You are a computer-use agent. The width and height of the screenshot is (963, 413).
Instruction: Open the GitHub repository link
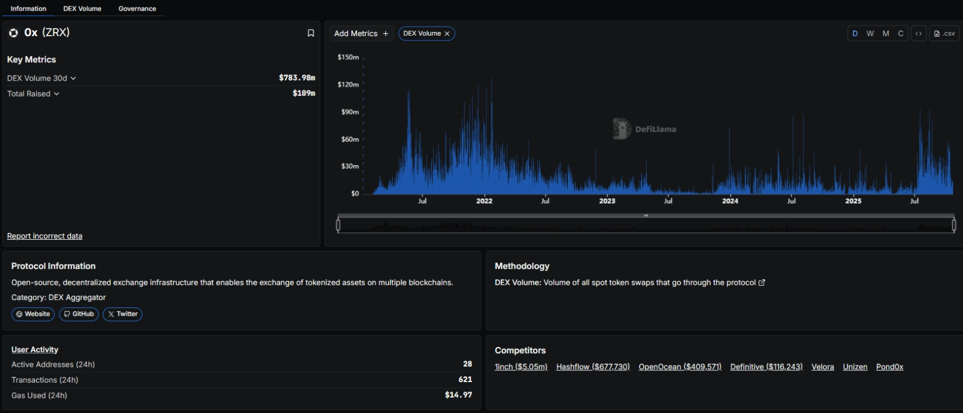79,314
